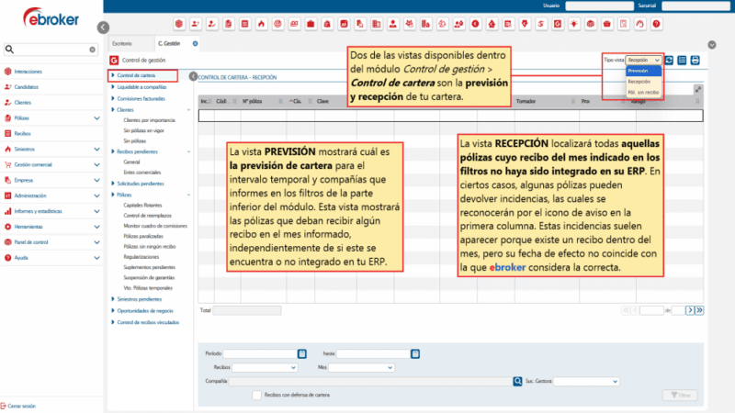This screenshot has height=413, width=735.
Task: Open the calendar picker for Período
Action: pos(302,354)
